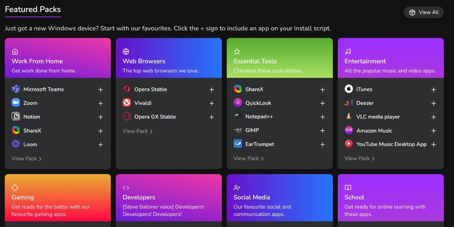Click the Zoom app icon
This screenshot has height=227, width=454.
pos(16,103)
